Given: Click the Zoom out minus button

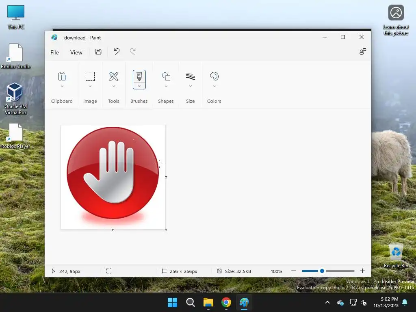Looking at the screenshot, I should click(x=293, y=271).
